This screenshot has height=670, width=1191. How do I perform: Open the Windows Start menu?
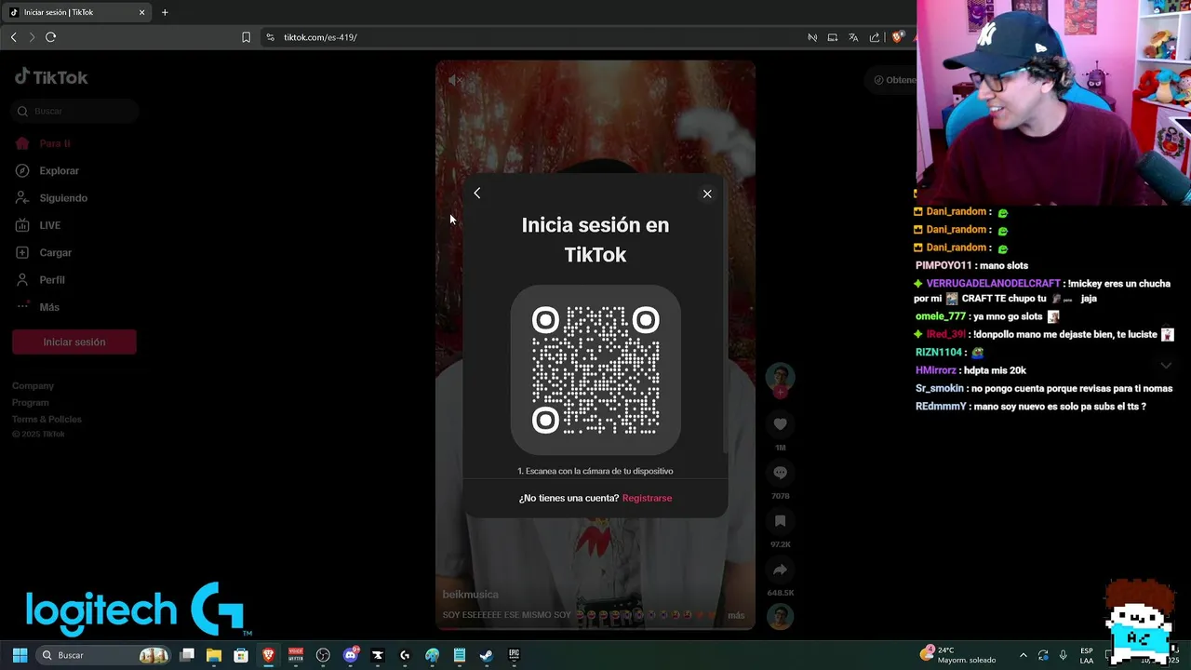[20, 655]
